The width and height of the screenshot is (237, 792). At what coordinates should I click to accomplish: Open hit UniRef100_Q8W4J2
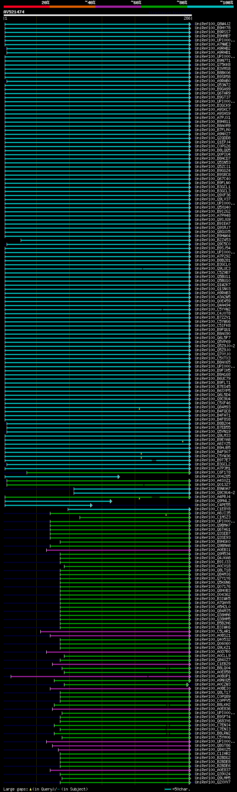click(x=213, y=24)
